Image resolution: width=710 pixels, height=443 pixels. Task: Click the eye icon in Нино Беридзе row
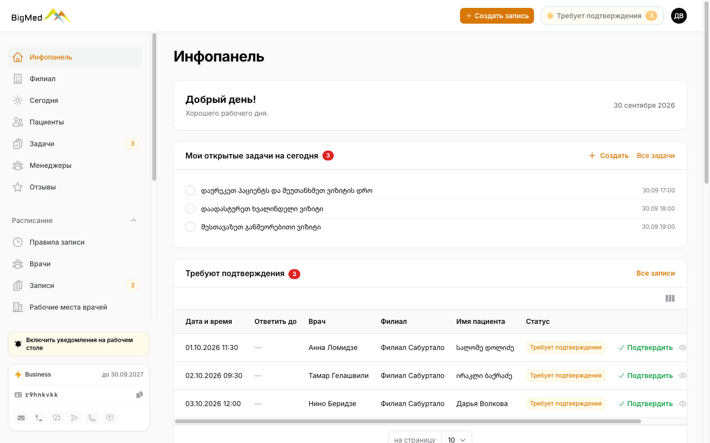pos(683,404)
